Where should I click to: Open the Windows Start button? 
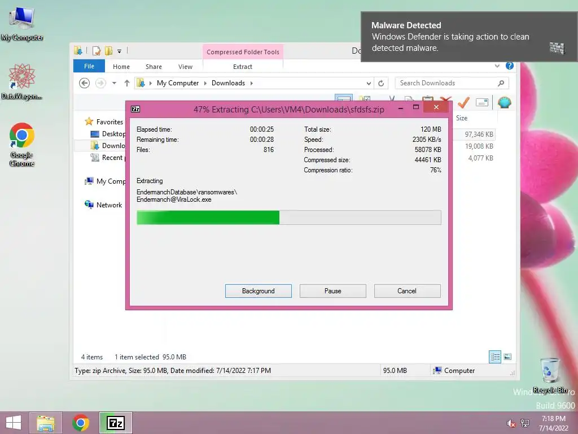14,423
